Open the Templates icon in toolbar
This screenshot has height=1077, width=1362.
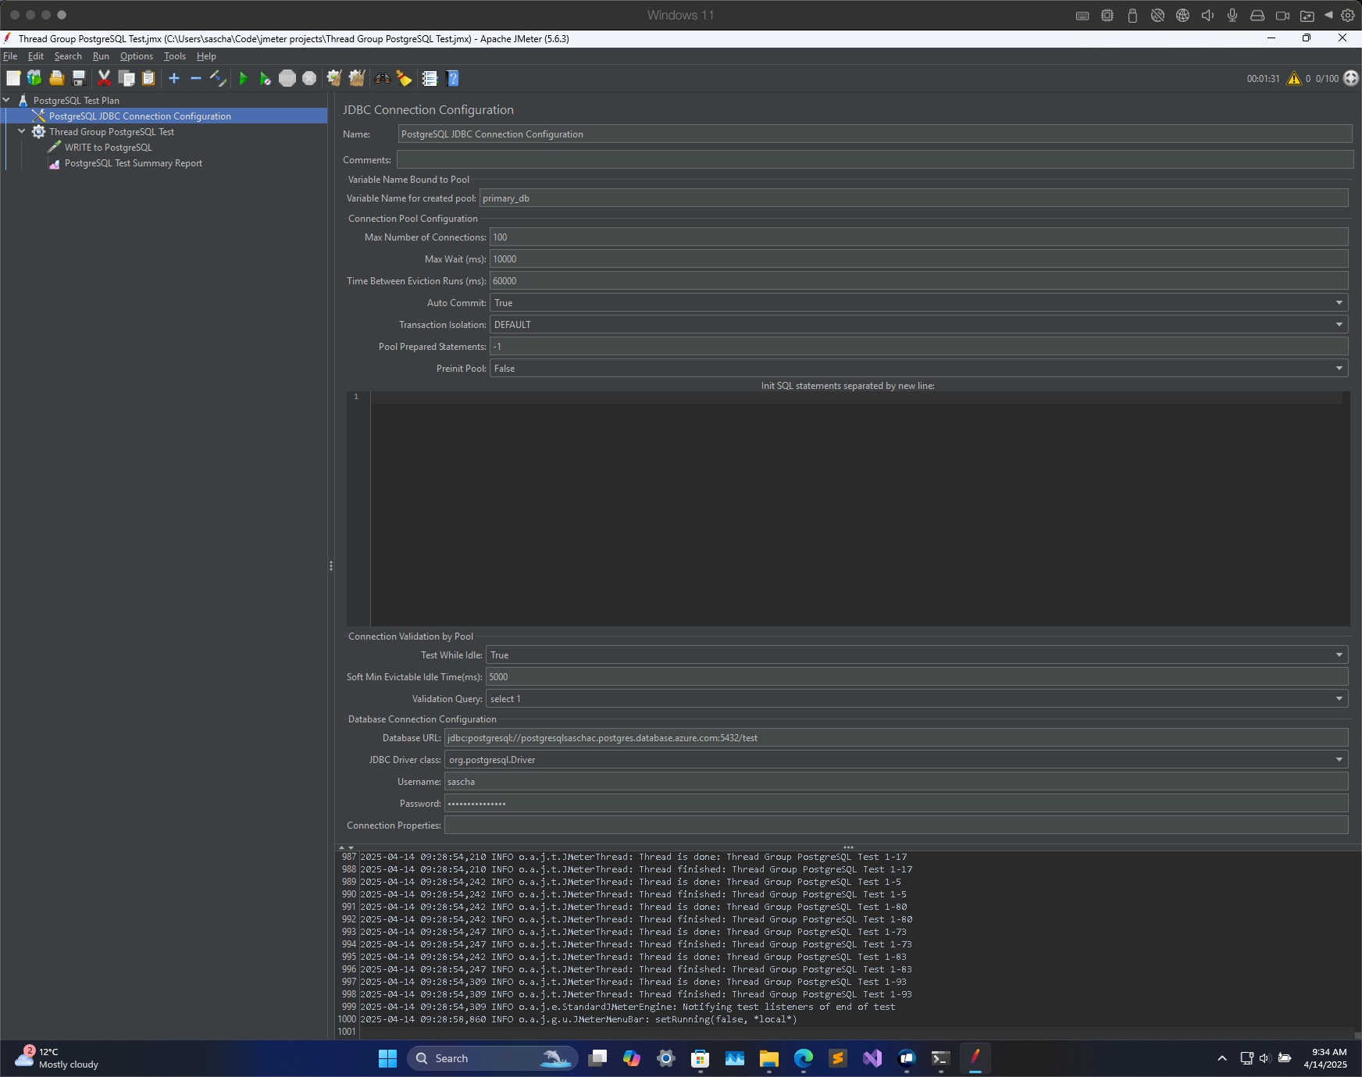34,78
